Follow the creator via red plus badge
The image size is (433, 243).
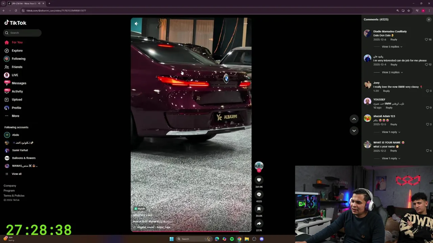pyautogui.click(x=259, y=170)
